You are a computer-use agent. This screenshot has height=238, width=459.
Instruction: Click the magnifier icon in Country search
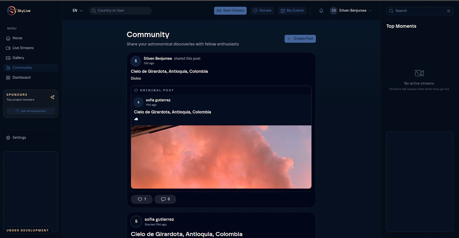pos(94,11)
